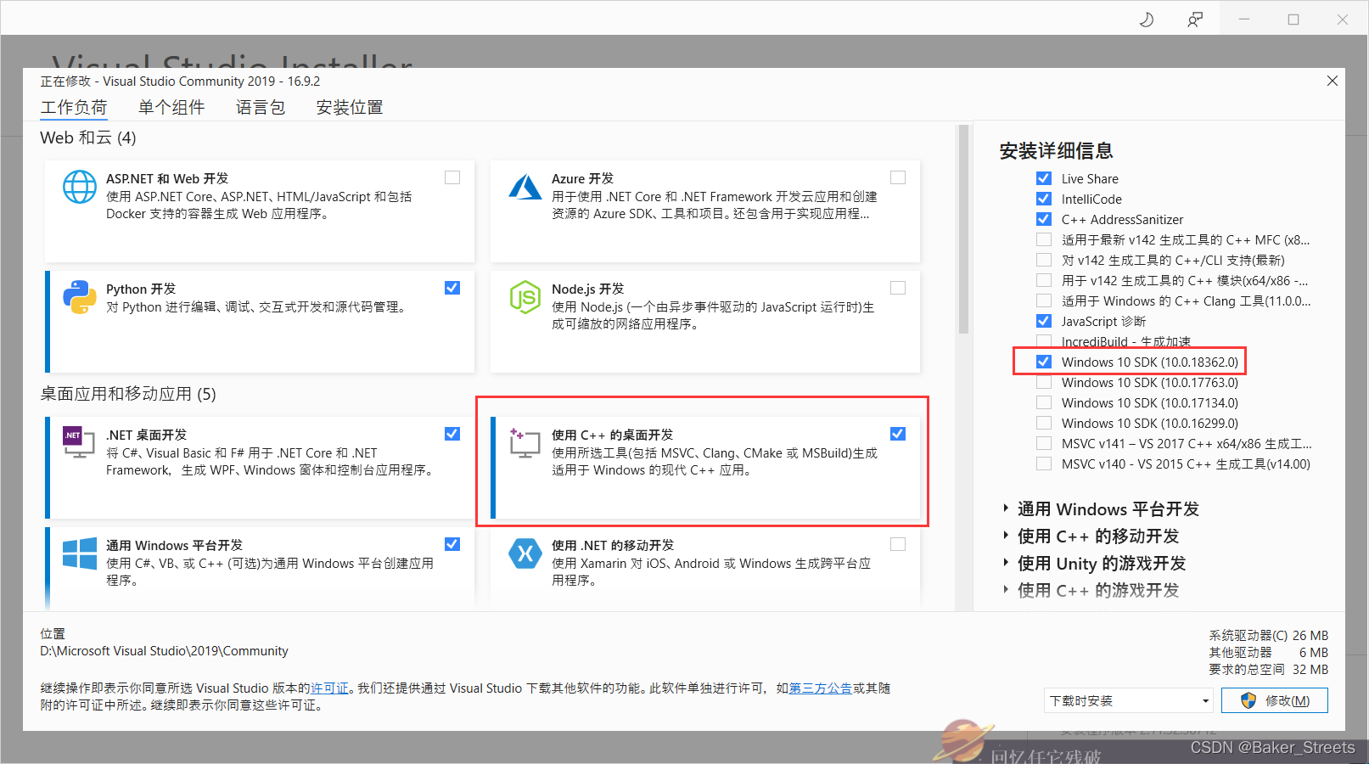Viewport: 1369px width, 764px height.
Task: Open the 许可证 license link
Action: [329, 688]
